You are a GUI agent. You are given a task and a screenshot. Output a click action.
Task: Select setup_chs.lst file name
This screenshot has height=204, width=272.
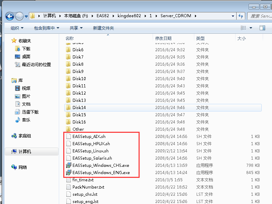tap(85, 194)
